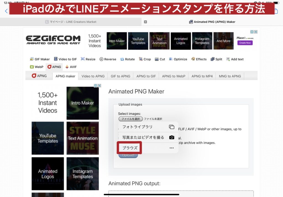
Task: Switch to the LINE Creators Market tab
Action: (70, 22)
